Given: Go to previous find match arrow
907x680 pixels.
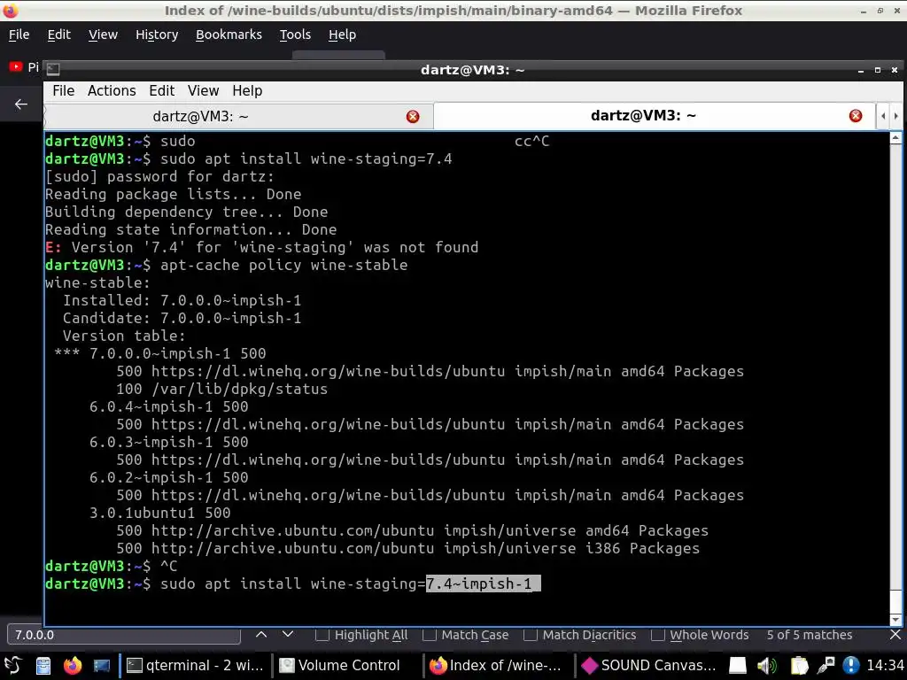Looking at the screenshot, I should [261, 634].
